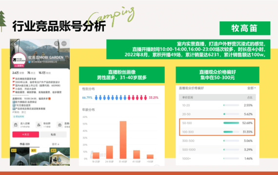Select the 50-100 price range row
Screen dimensions: 278x175
tap(217, 123)
